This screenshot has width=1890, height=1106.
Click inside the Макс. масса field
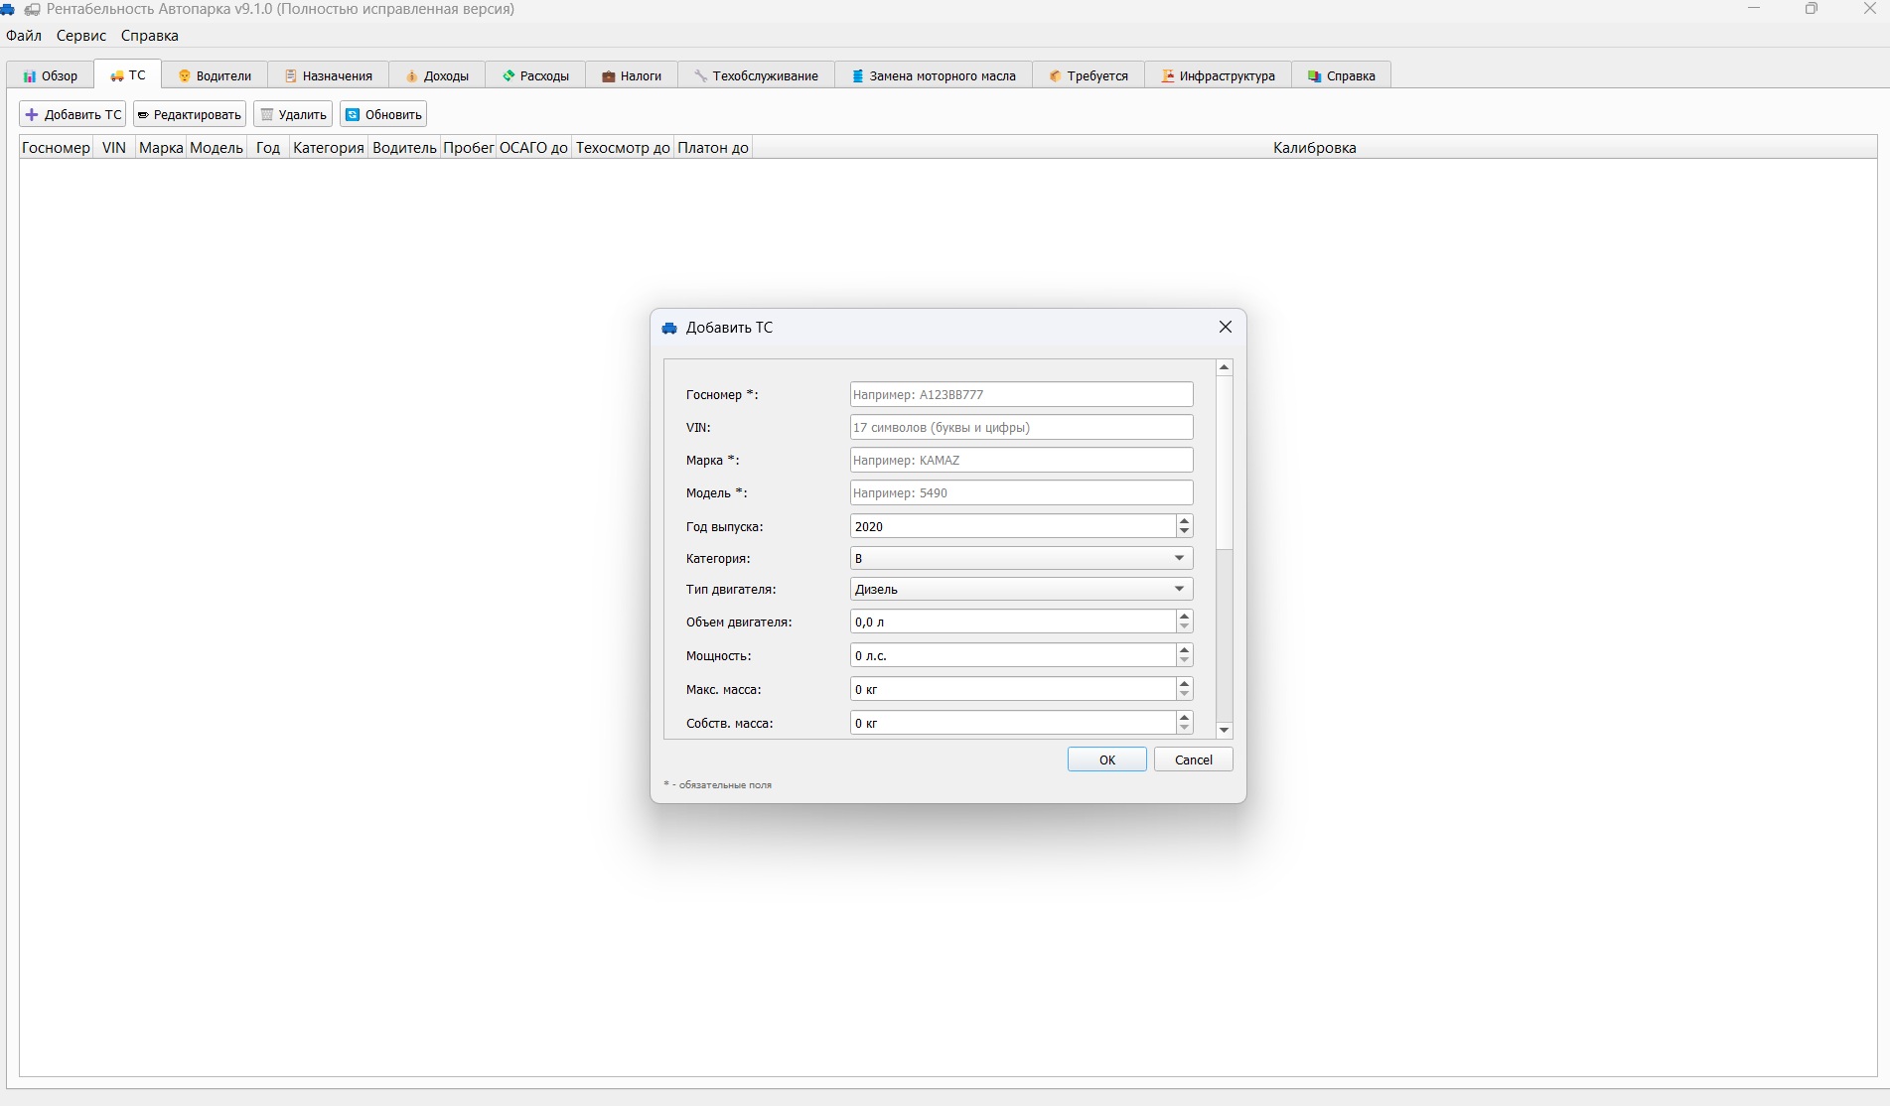[1013, 689]
